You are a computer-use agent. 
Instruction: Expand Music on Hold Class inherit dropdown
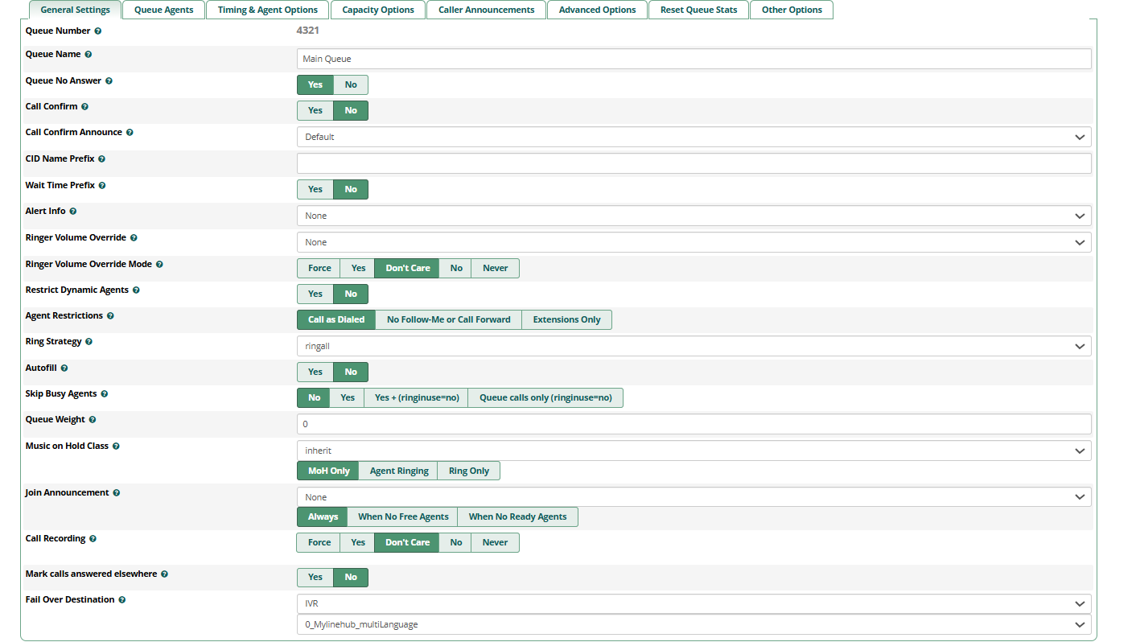click(694, 451)
